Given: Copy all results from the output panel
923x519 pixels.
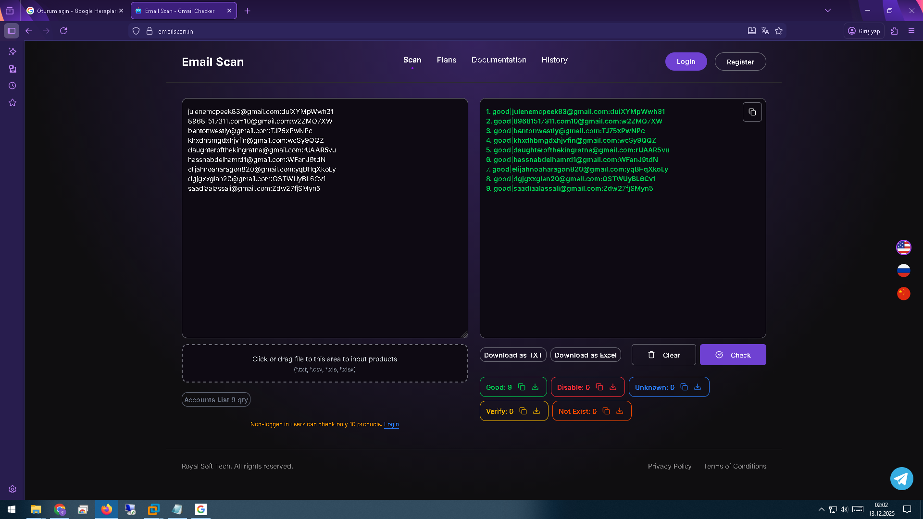Looking at the screenshot, I should point(752,112).
